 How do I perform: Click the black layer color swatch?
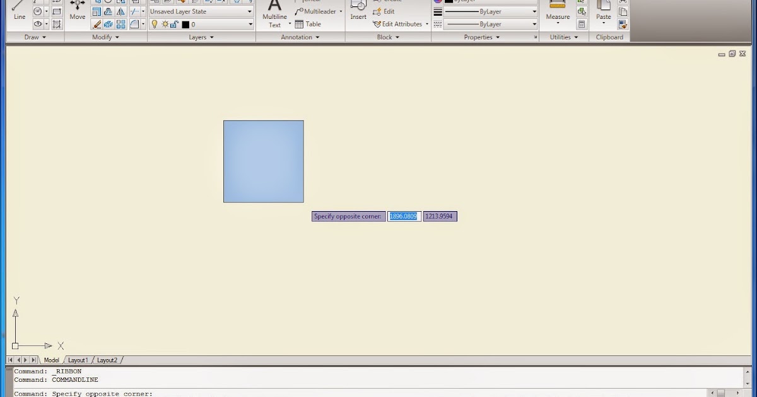tap(185, 25)
